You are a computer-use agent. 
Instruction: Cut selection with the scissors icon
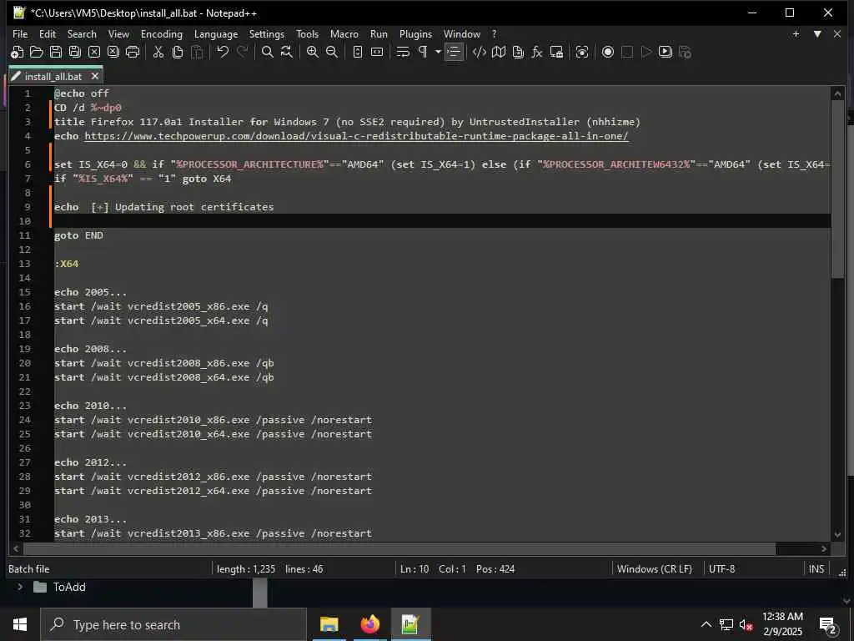click(158, 52)
